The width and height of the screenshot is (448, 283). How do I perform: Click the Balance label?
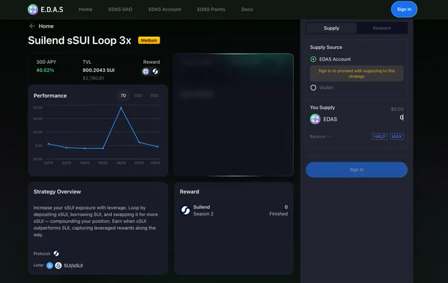pyautogui.click(x=321, y=137)
